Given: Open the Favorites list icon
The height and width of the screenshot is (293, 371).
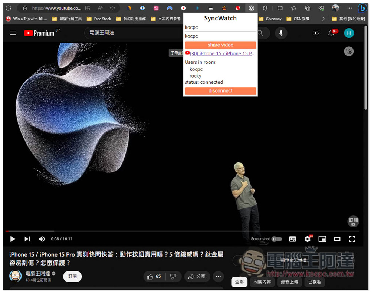Looking at the screenshot, I should [x=293, y=8].
